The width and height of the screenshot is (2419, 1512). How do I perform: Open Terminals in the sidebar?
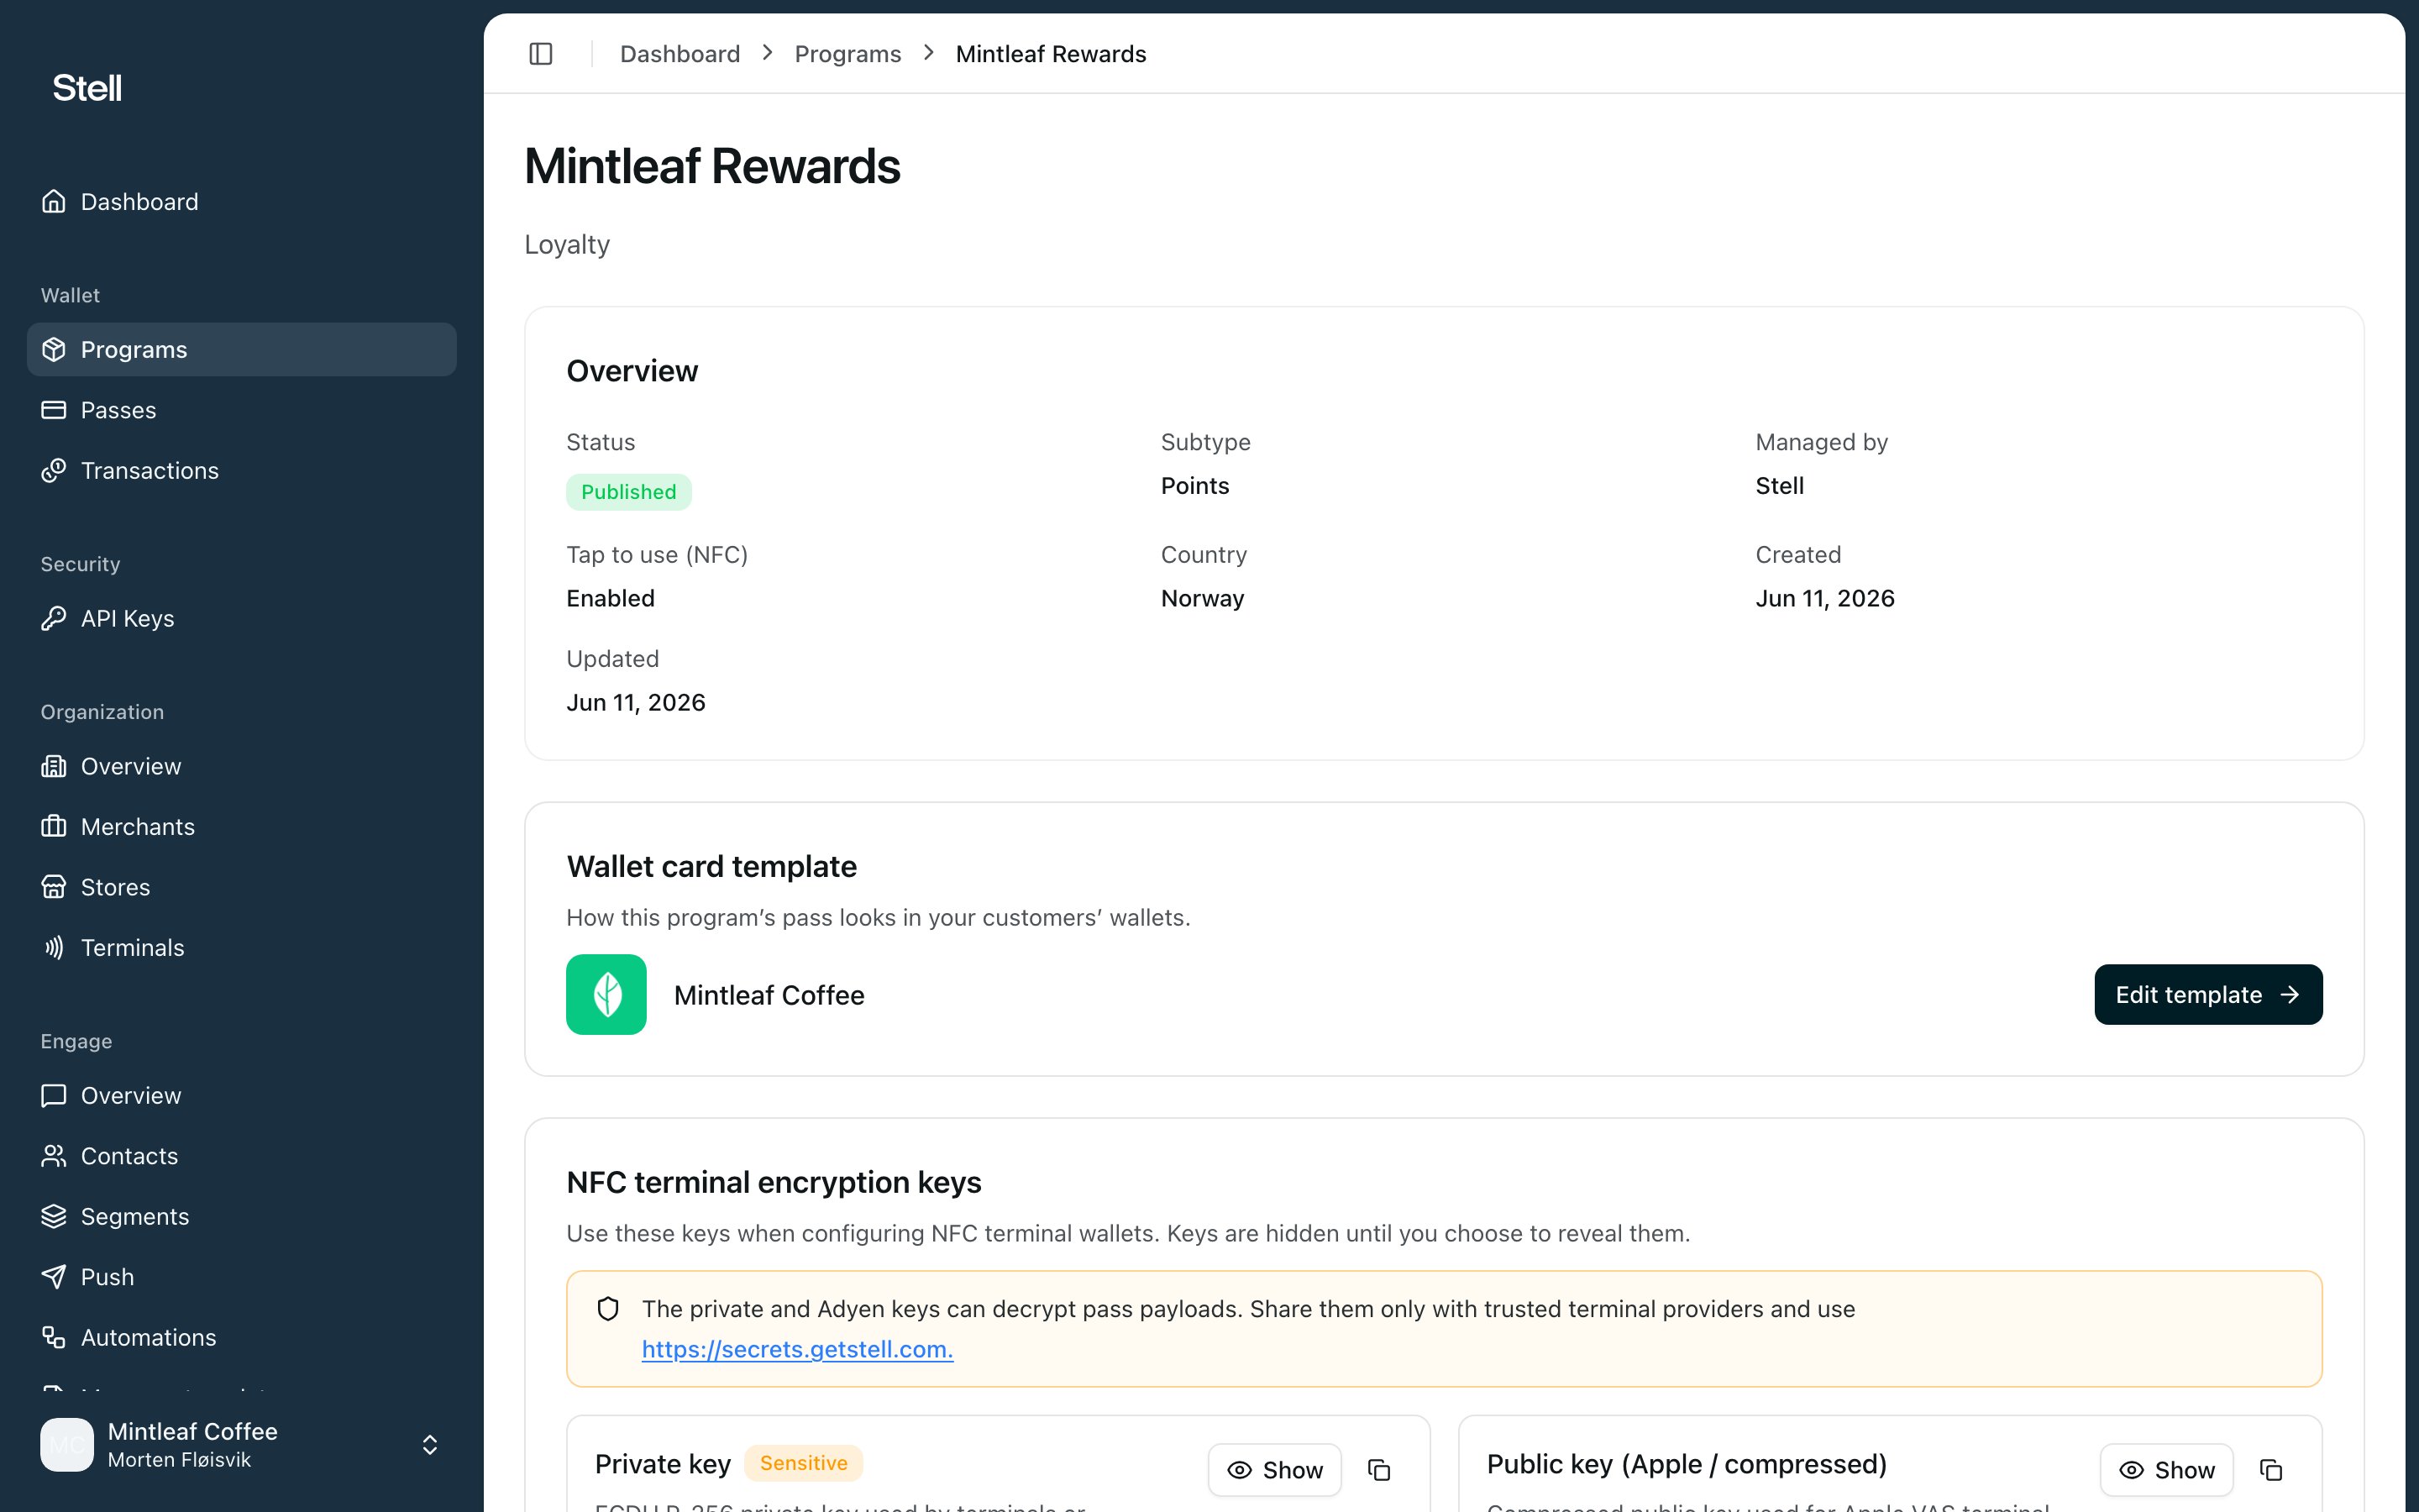(x=241, y=948)
